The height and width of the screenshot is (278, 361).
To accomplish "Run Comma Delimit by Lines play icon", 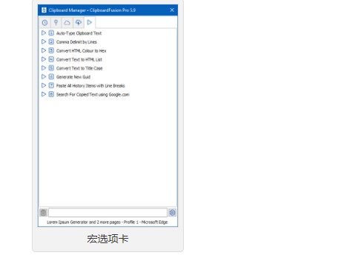I will coord(44,42).
